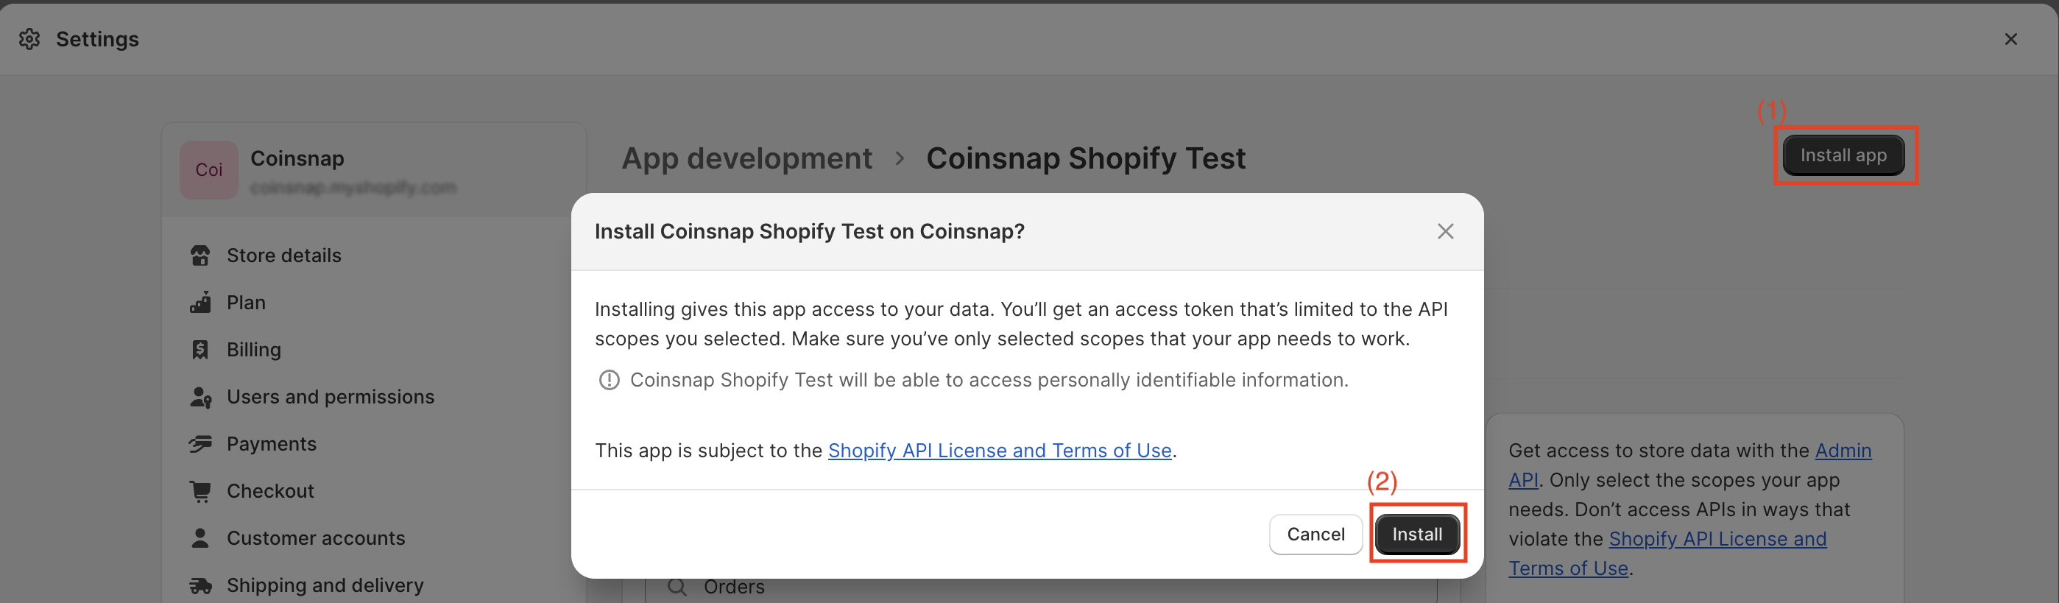
Task: Click the Users and permissions icon
Action: click(x=201, y=398)
